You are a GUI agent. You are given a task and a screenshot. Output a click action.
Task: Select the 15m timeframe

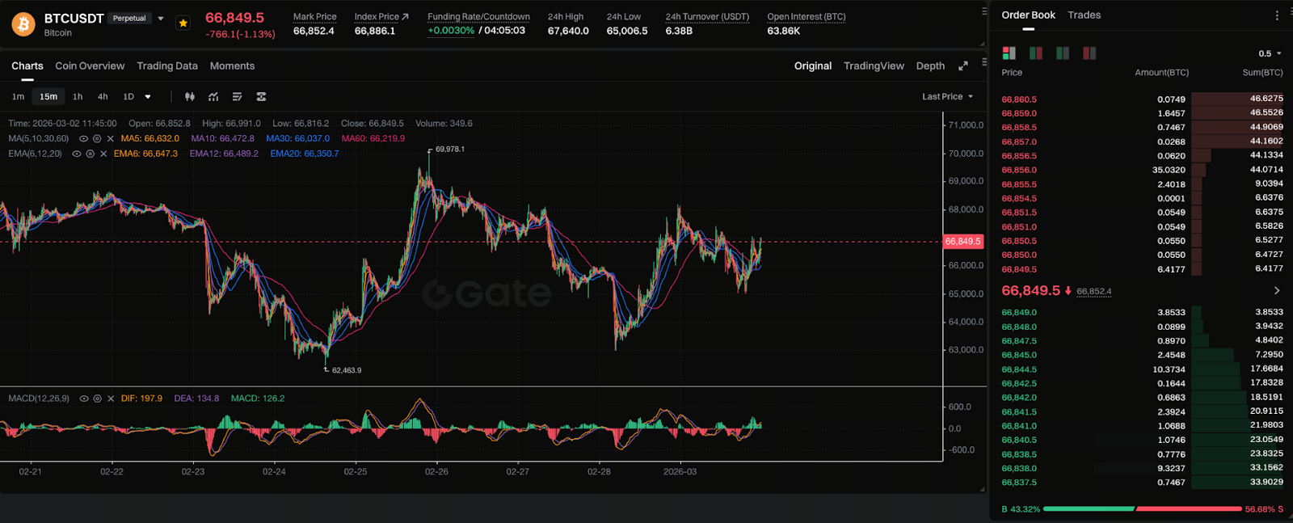pos(48,97)
